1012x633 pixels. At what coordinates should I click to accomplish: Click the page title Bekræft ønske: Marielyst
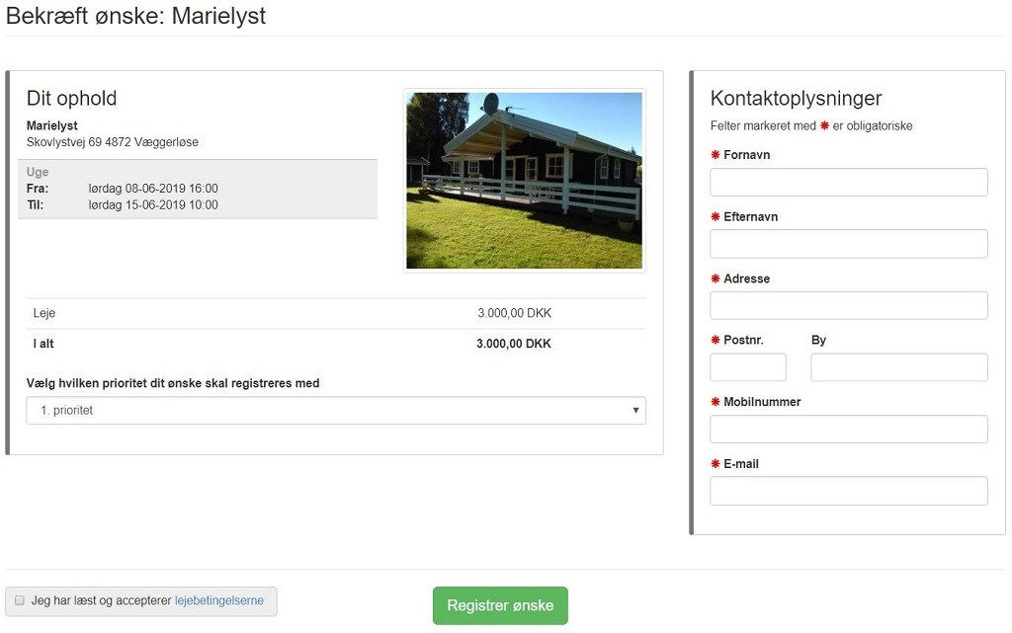[x=135, y=16]
